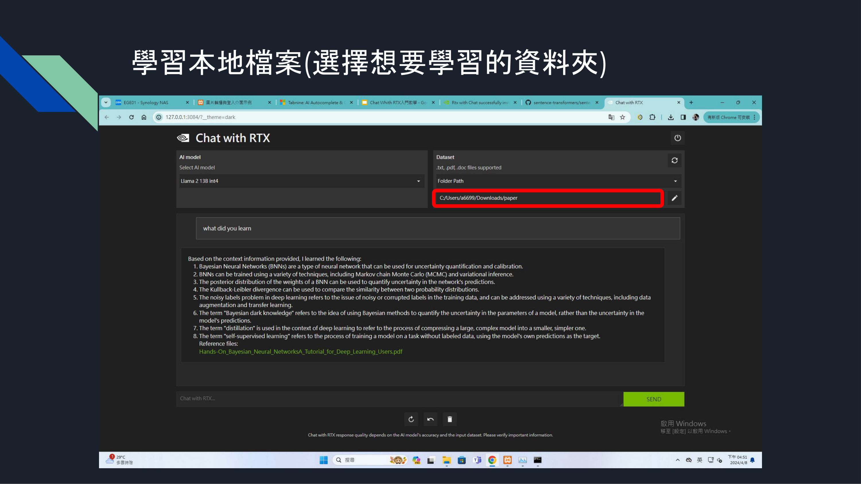Regenerate the response with retry icon
This screenshot has height=484, width=861.
pos(411,419)
